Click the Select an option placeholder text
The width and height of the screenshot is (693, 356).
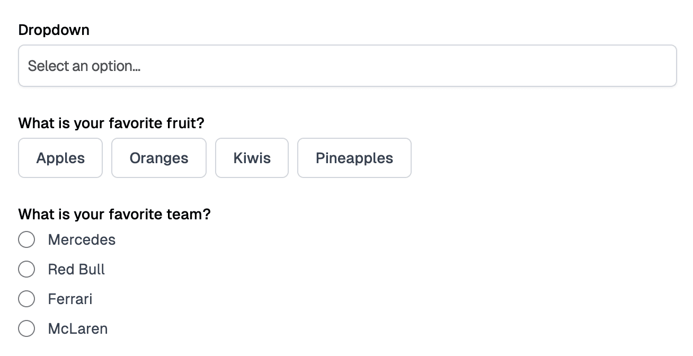tap(85, 65)
